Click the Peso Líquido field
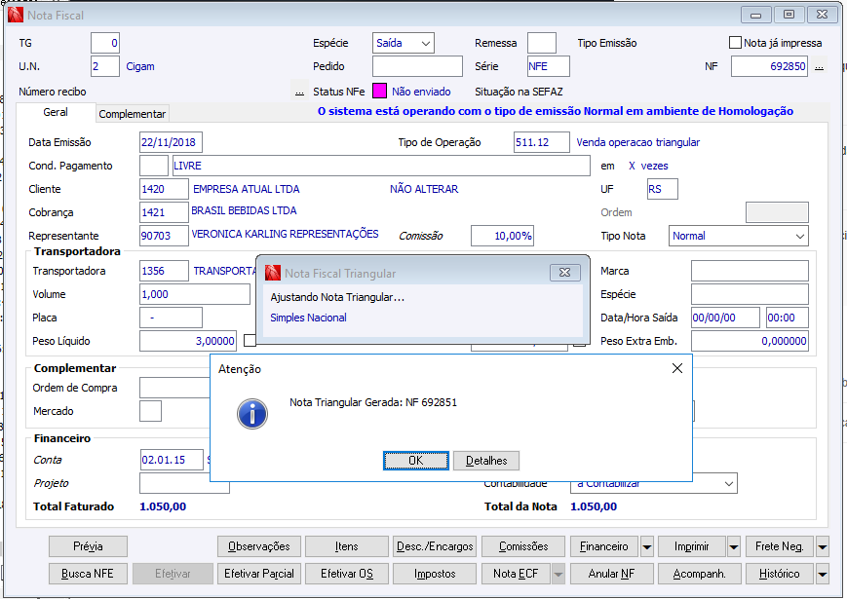Viewport: 847px width, 599px height. point(188,341)
